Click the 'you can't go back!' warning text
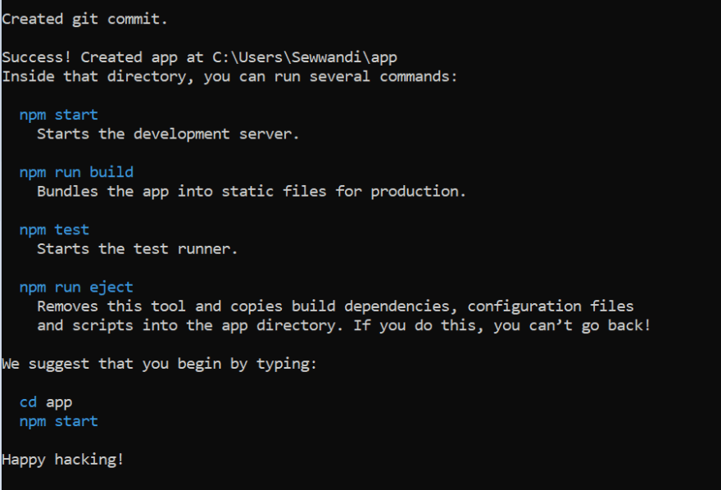 click(x=572, y=326)
